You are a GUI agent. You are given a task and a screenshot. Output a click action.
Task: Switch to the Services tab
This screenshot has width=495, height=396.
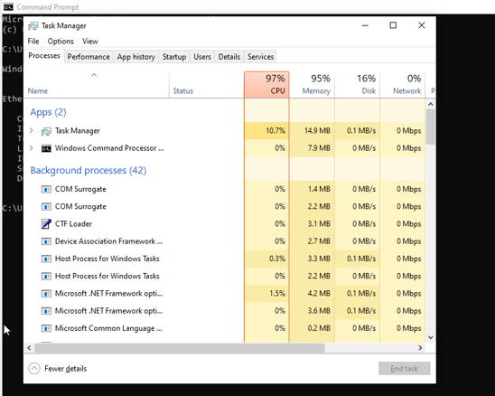pos(260,57)
